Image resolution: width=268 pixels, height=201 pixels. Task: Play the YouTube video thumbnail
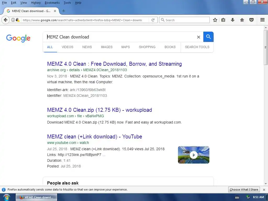(194, 155)
